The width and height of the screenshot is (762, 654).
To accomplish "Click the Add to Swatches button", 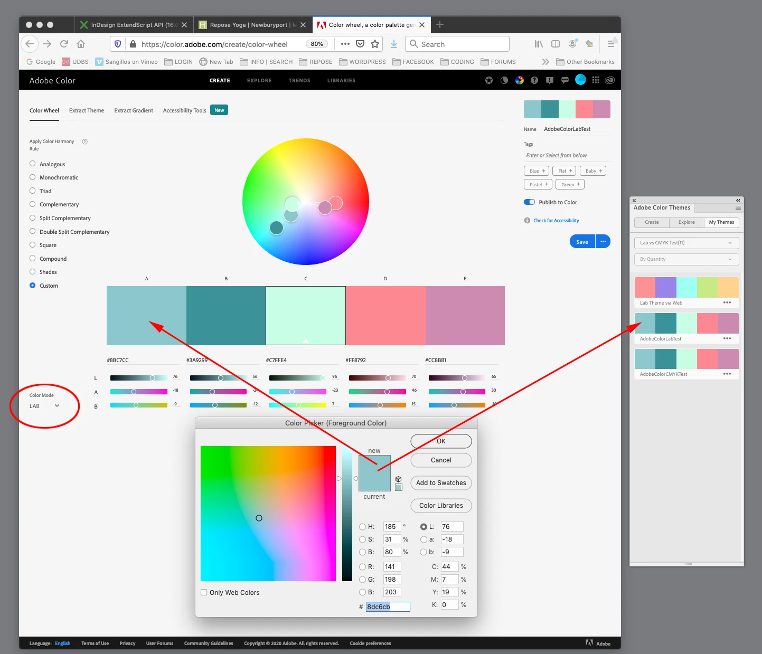I will tap(441, 483).
